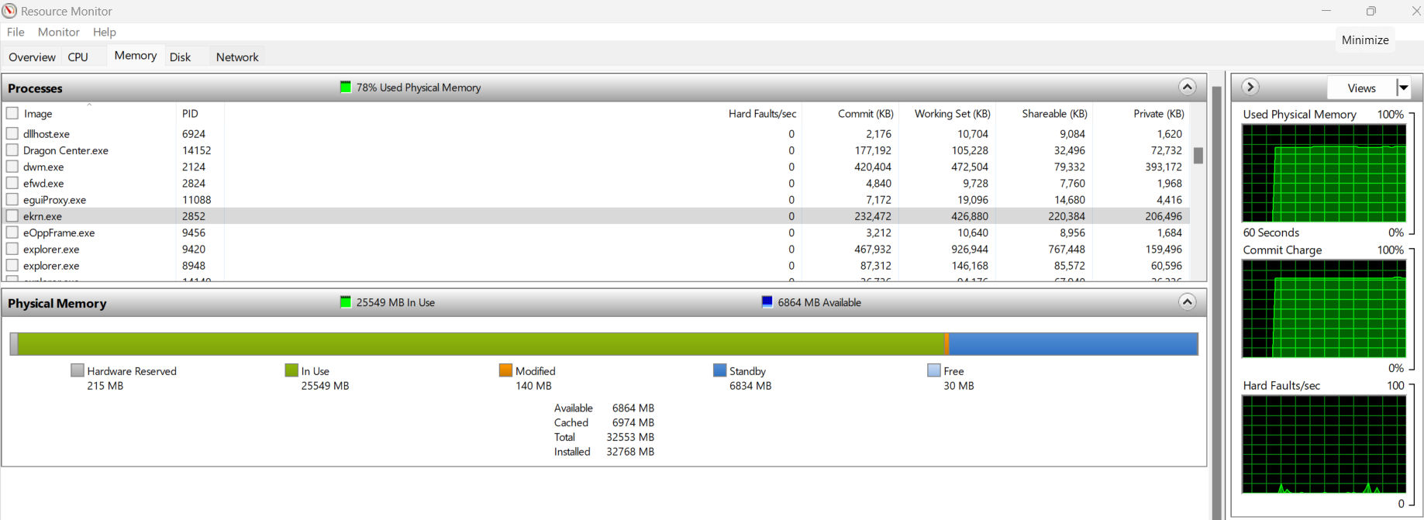Viewport: 1424px width, 520px height.
Task: Minimize the Resource Monitor window
Action: [x=1326, y=11]
